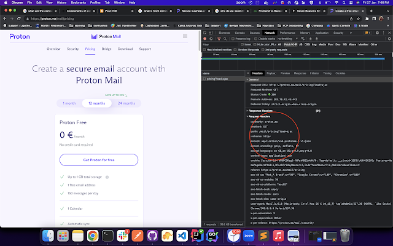
Task: Click the DevTools inspect element picker icon
Action: 204,33
